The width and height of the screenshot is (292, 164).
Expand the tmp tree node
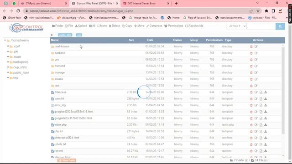click(8, 77)
